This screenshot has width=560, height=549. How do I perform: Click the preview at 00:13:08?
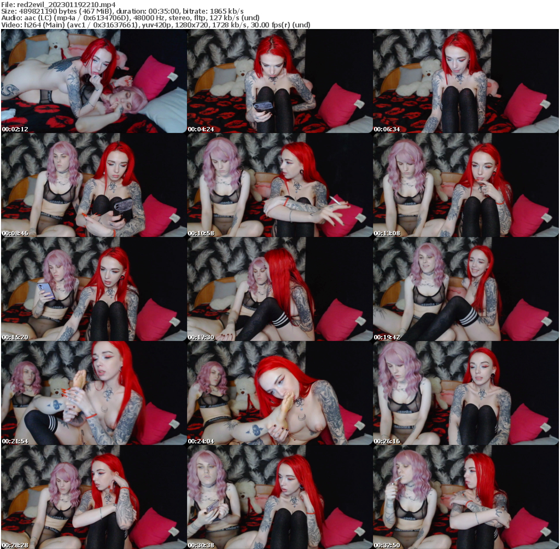[465, 186]
